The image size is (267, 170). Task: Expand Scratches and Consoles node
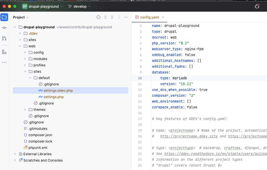pos(15,160)
